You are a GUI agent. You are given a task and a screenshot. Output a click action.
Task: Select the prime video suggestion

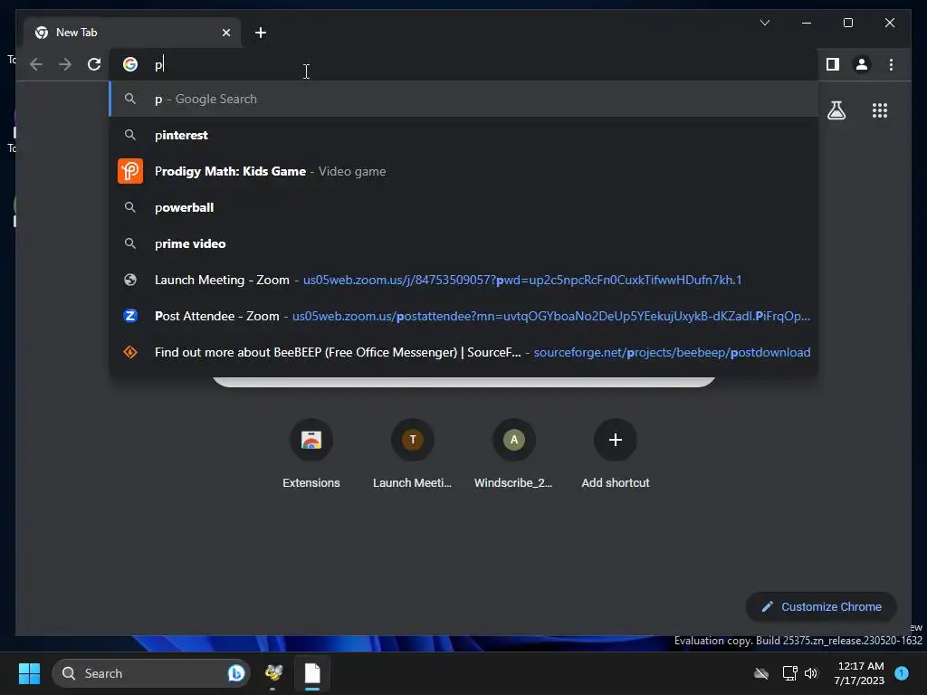(x=463, y=243)
